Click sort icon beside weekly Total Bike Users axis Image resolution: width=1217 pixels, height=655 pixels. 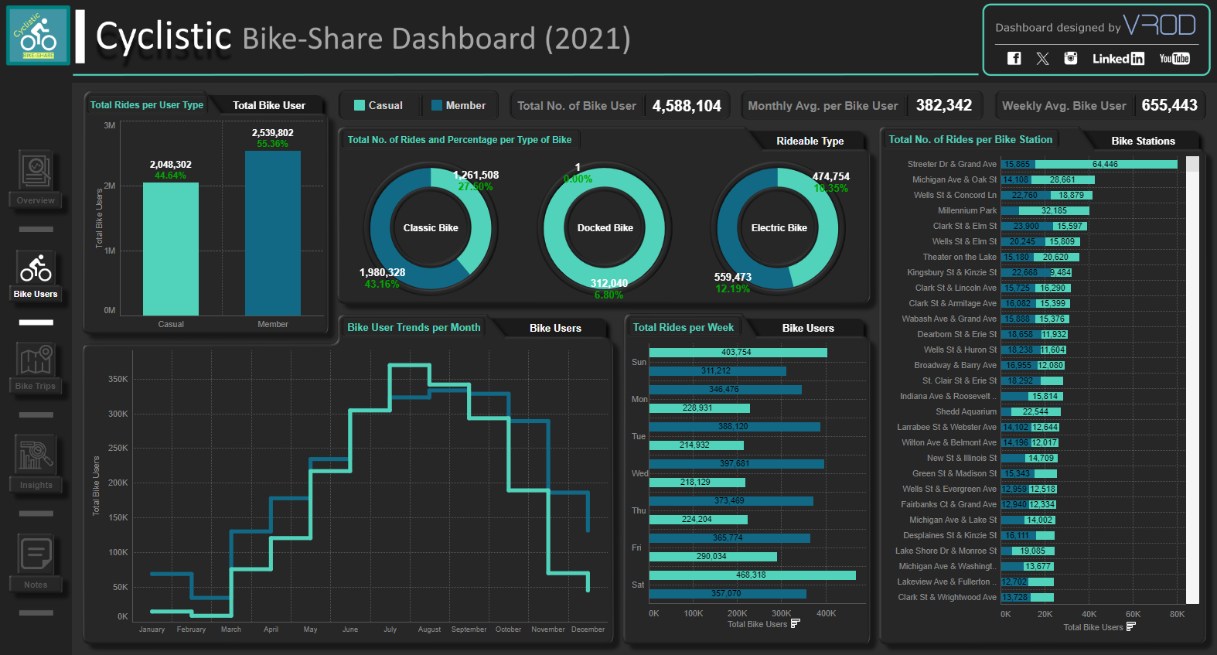pyautogui.click(x=796, y=623)
